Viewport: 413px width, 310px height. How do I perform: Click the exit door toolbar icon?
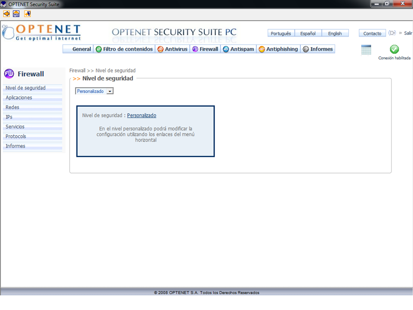tap(27, 14)
